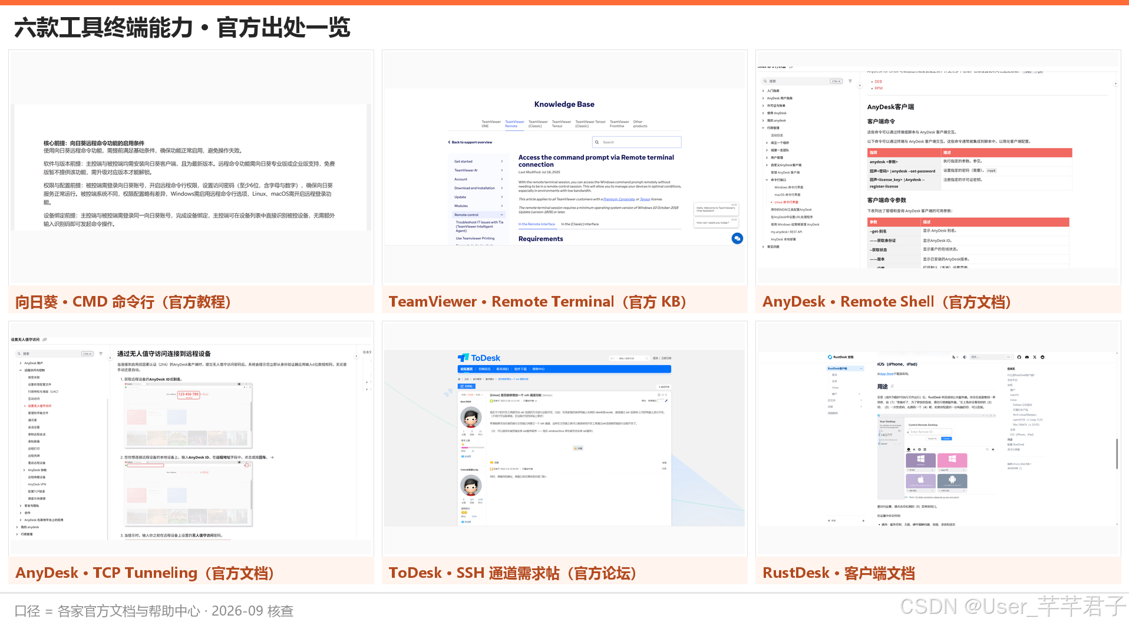
Task: Open the 'Premium' license link in TeamViewer article
Action: pos(610,199)
